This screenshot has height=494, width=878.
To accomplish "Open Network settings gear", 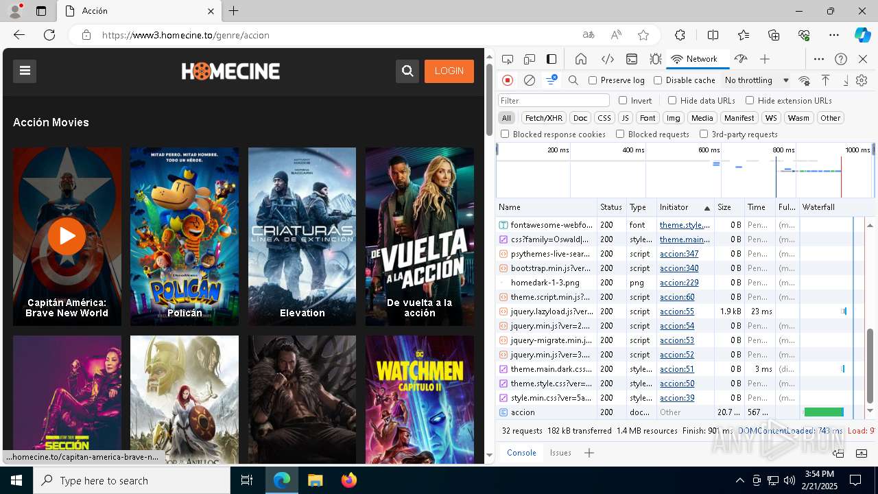I will (x=862, y=80).
